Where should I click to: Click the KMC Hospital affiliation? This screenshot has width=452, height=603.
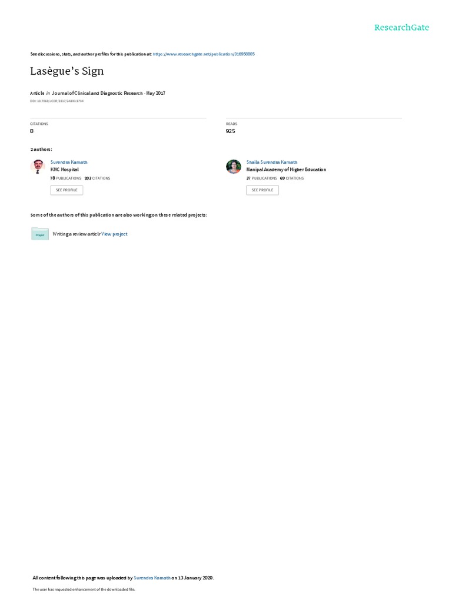[x=65, y=170]
